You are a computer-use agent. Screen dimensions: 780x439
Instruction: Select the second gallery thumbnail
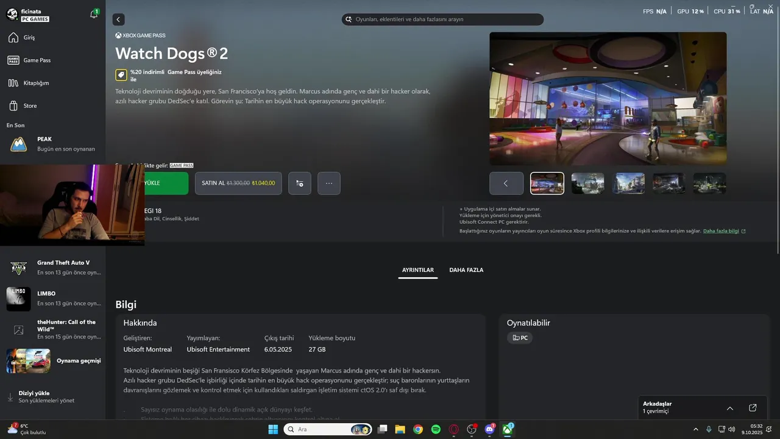coord(588,183)
